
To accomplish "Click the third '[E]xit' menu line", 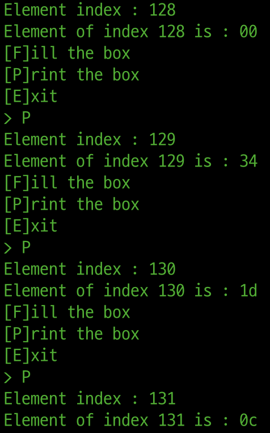I will [31, 355].
